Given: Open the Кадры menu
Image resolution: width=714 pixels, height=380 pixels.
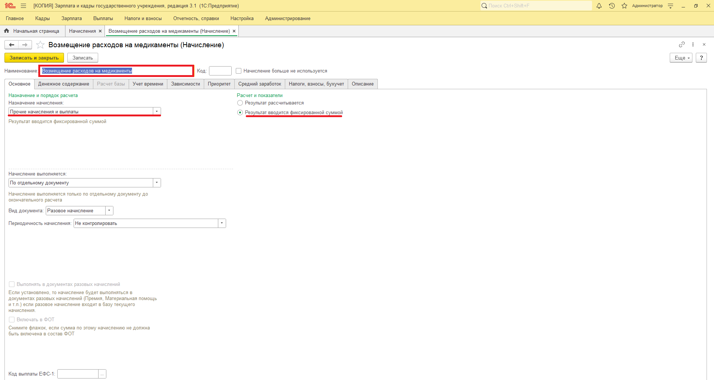Looking at the screenshot, I should pyautogui.click(x=42, y=18).
